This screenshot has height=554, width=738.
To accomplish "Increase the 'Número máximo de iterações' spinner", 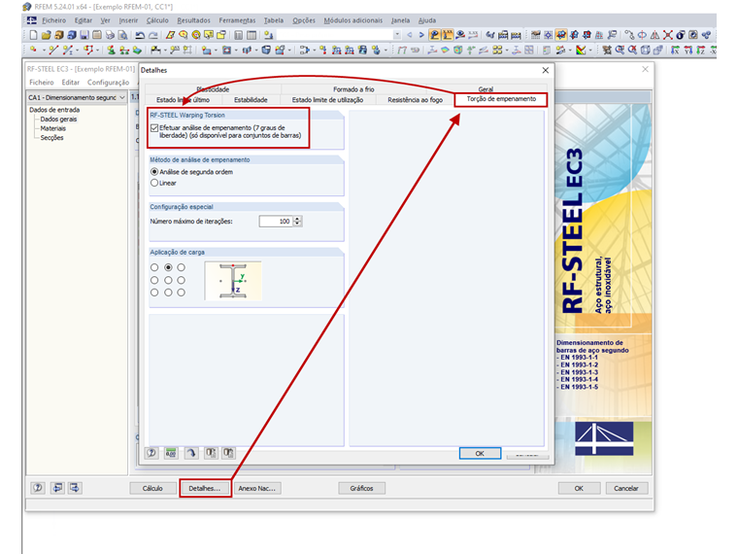I will 297,219.
